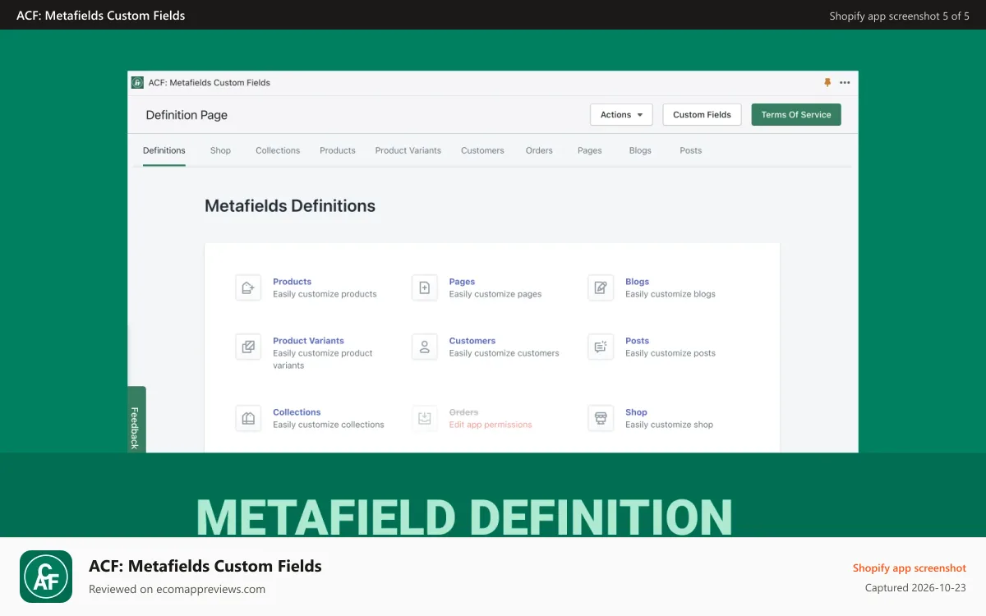Click the ACF app logo in header

(137, 82)
